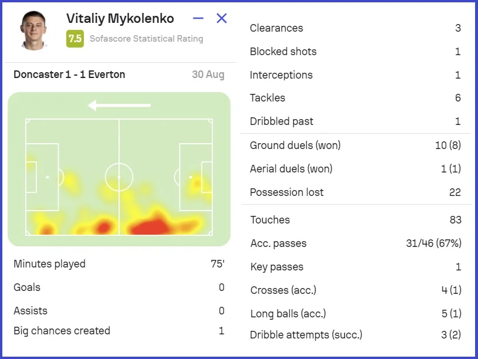Click the minimize dash icon beside player name
Image resolution: width=478 pixels, height=359 pixels.
(198, 19)
